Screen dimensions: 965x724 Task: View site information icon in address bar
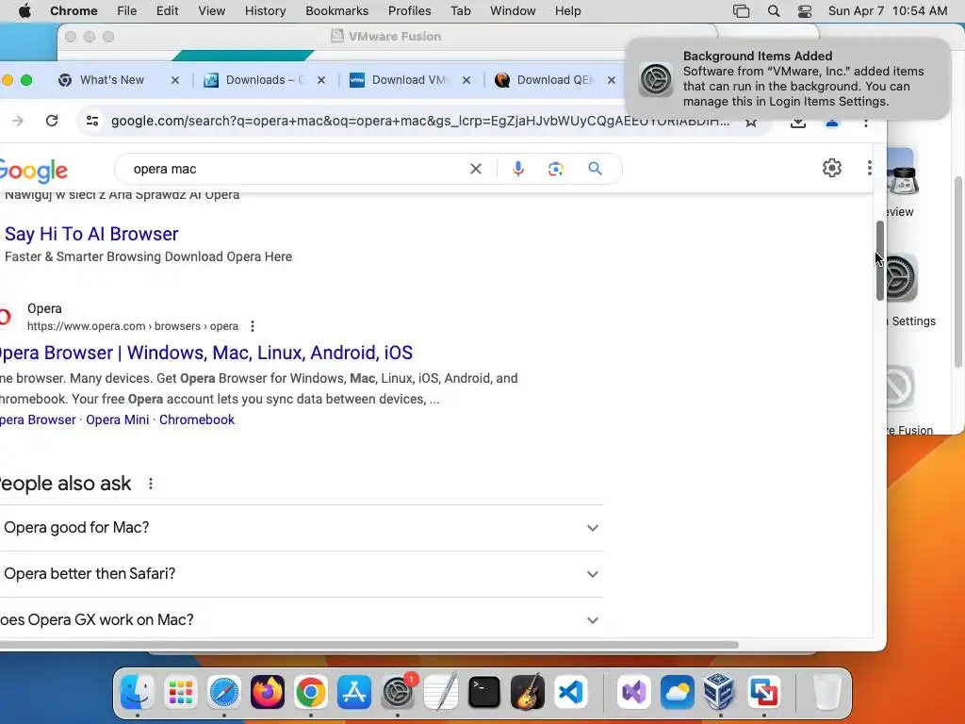[x=92, y=121]
